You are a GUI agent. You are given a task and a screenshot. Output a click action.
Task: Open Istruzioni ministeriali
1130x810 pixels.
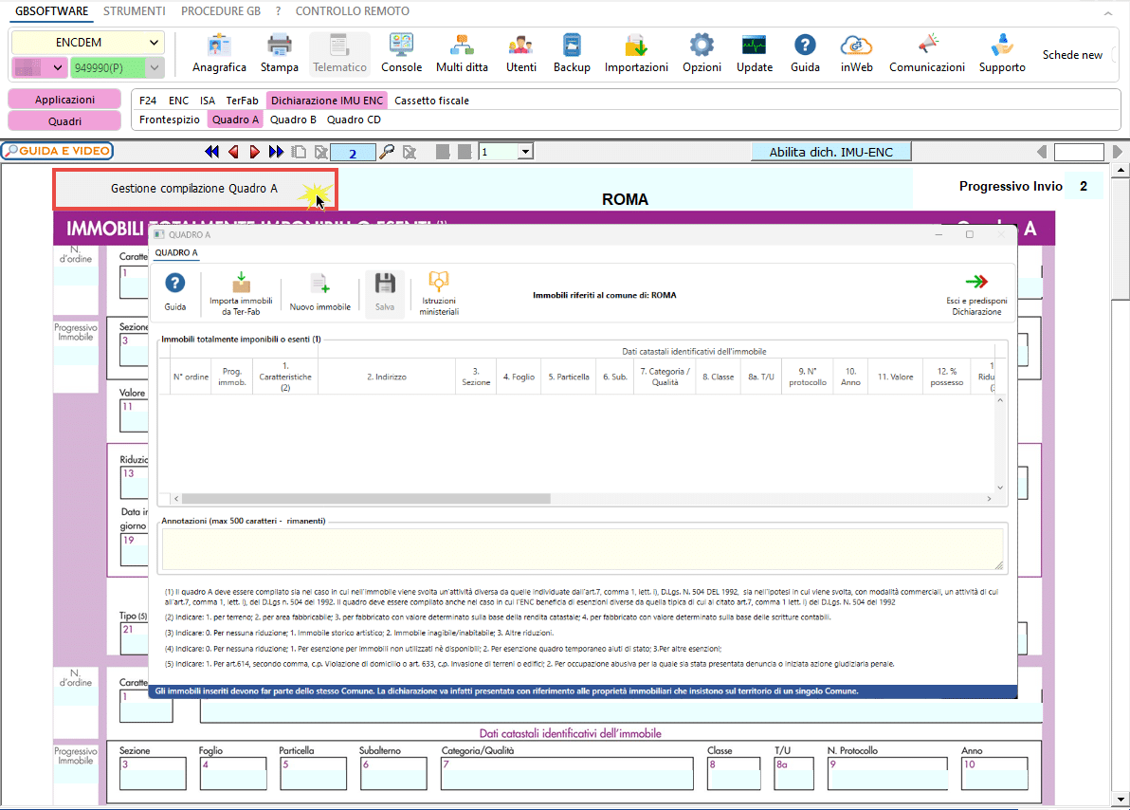[x=439, y=293]
